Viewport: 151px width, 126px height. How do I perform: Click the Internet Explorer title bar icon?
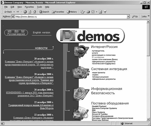(x=3, y=2)
